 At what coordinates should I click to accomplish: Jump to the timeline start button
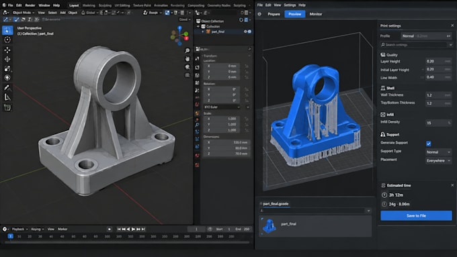[x=119, y=229]
